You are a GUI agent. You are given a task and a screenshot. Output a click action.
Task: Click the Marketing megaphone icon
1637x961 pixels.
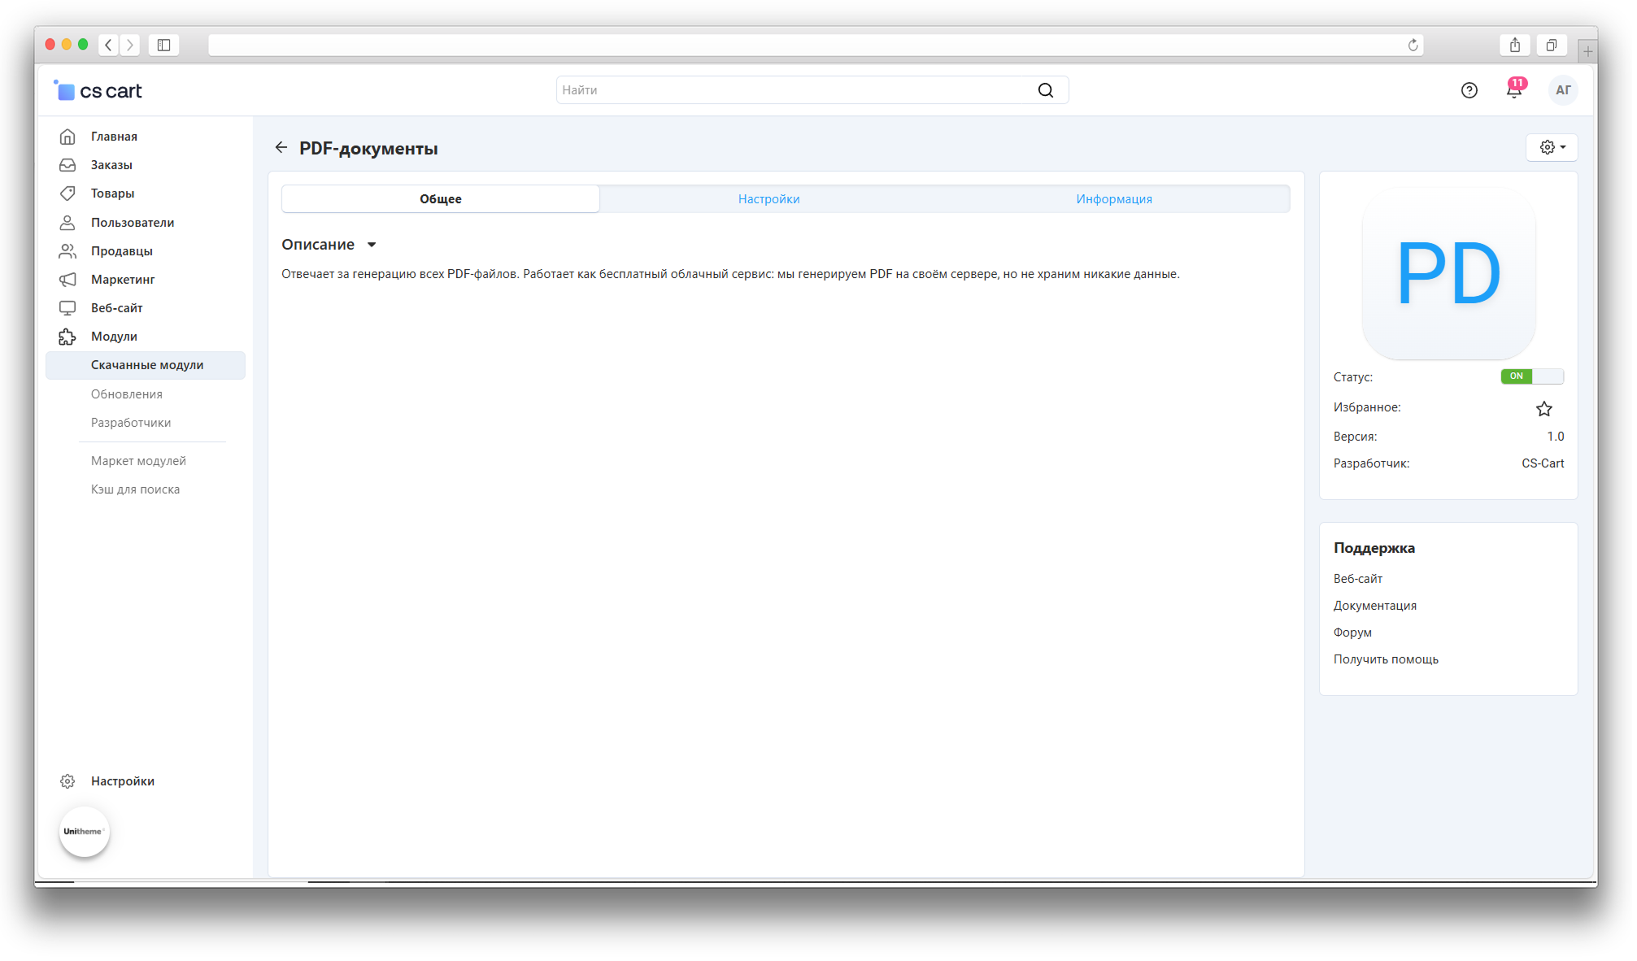(x=67, y=280)
